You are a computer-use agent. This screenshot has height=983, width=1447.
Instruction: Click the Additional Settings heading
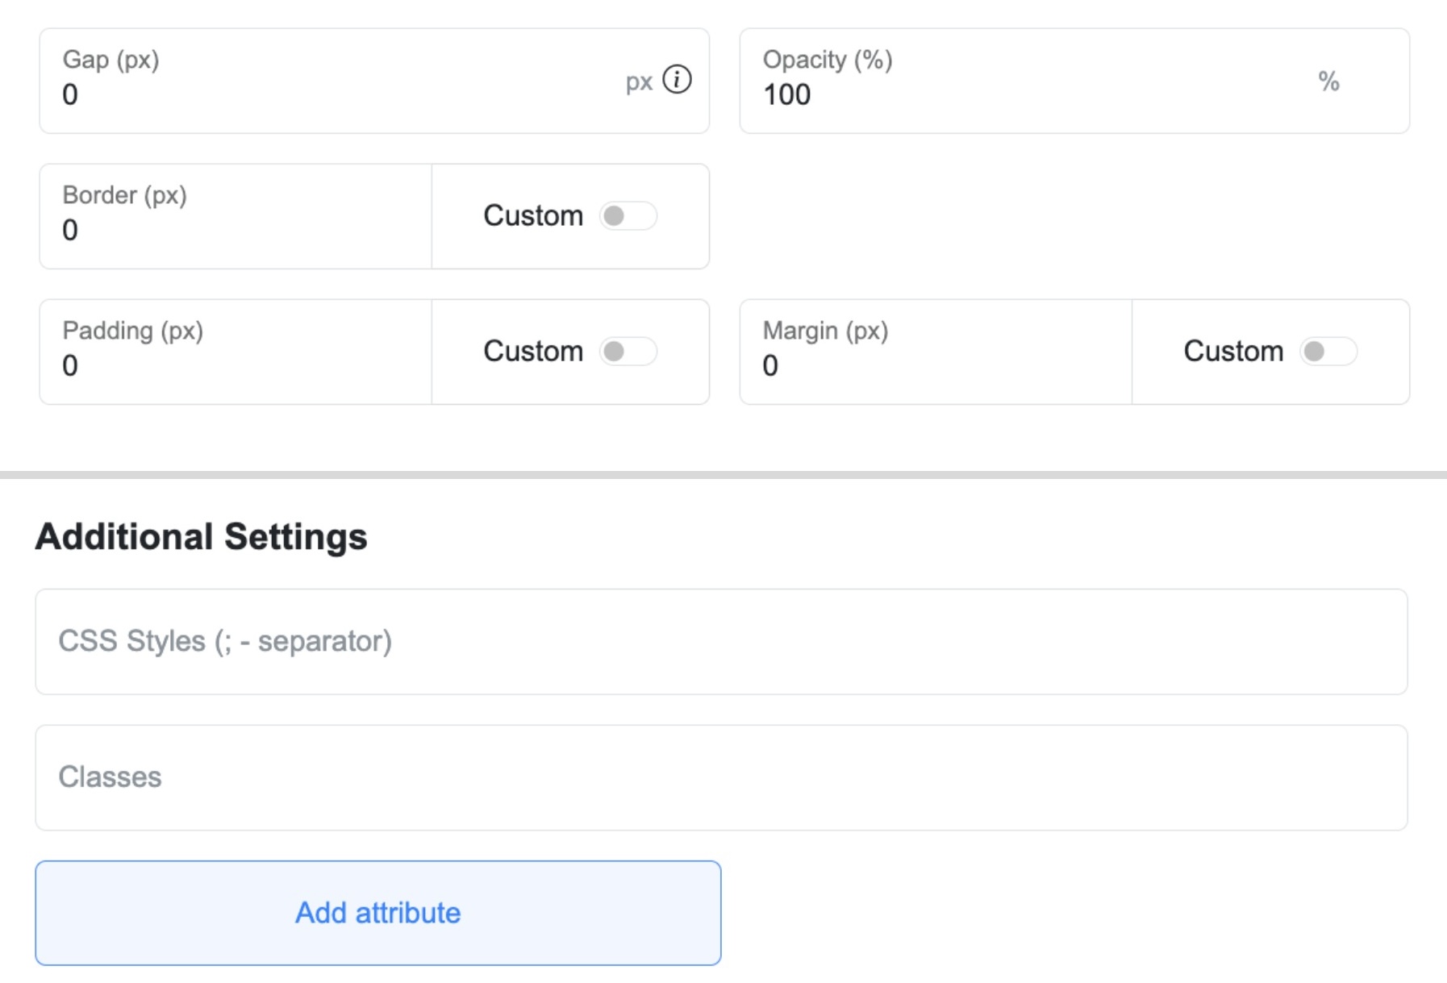pyautogui.click(x=202, y=534)
